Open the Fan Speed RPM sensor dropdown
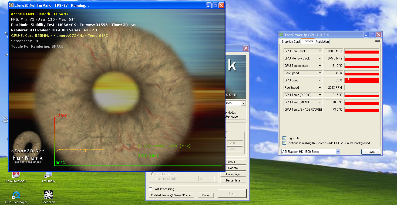This screenshot has width=397, height=205. (320, 88)
